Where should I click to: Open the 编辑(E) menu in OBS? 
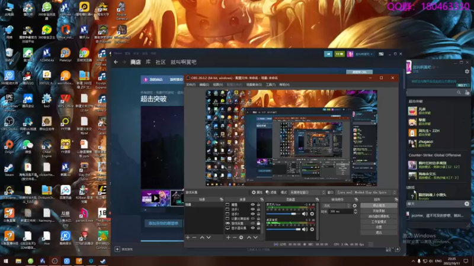[x=204, y=85]
